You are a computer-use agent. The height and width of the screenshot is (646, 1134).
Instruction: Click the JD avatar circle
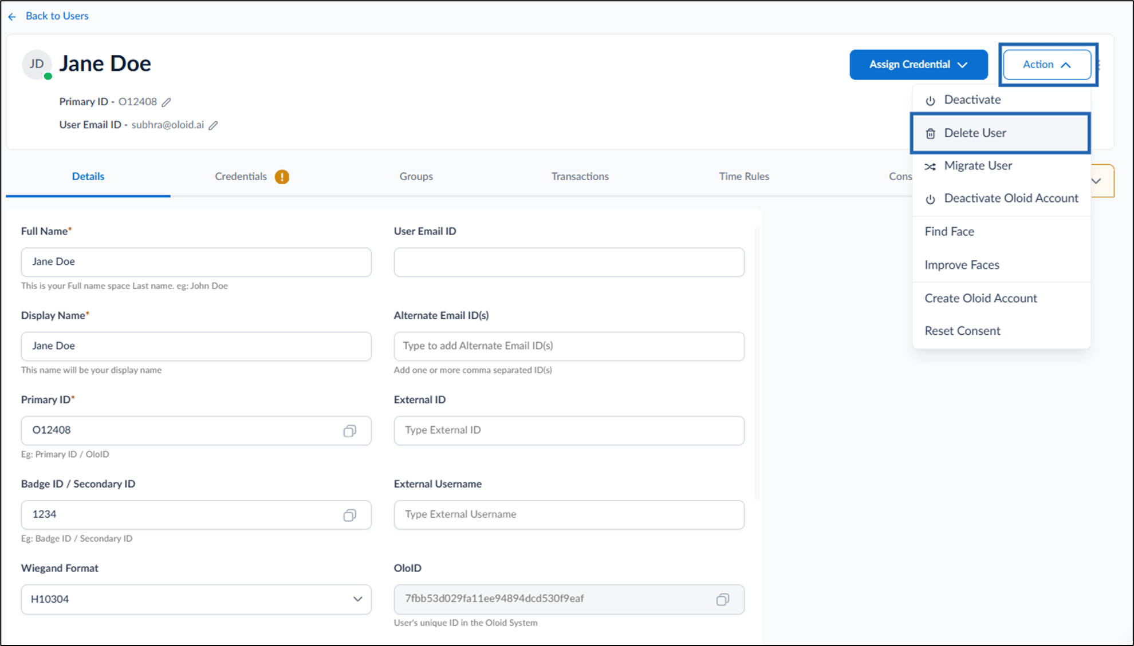coord(37,64)
